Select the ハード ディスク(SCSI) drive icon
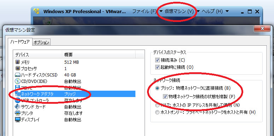 17,75
